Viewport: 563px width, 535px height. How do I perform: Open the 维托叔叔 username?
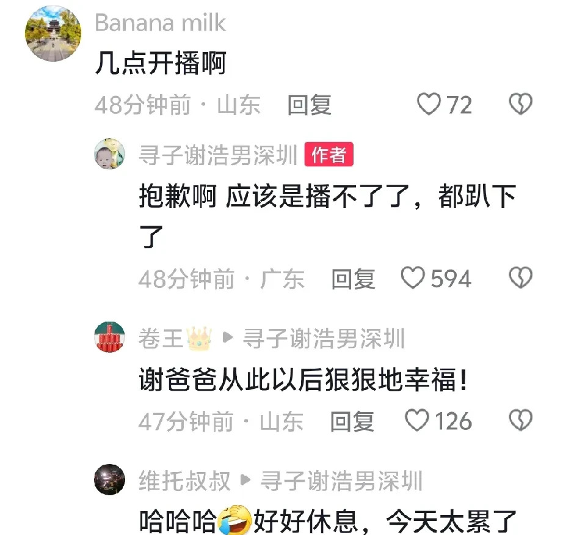pyautogui.click(x=184, y=481)
